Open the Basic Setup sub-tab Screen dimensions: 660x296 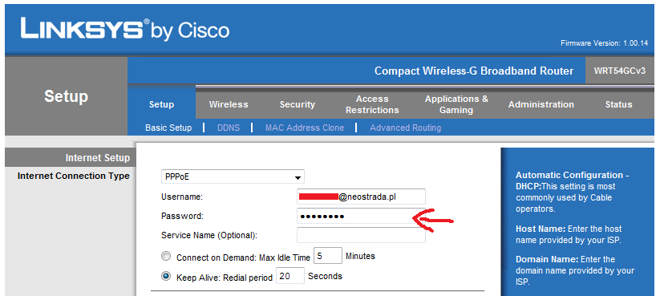(168, 128)
